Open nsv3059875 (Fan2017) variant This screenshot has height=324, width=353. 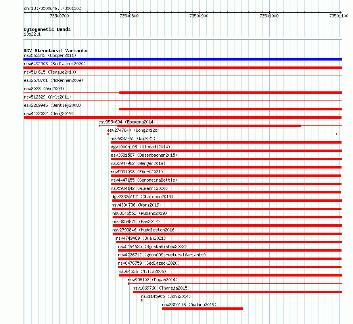136,222
